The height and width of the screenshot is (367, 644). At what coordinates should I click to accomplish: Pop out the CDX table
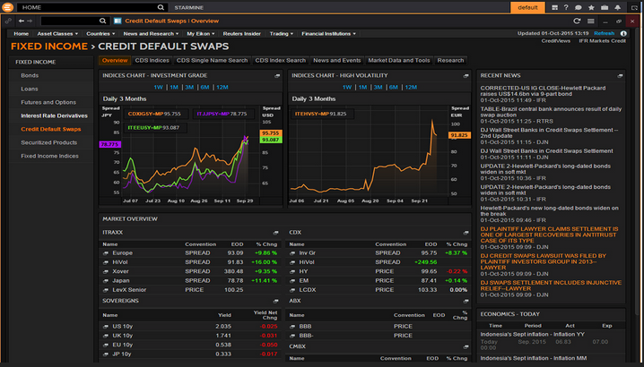(466, 233)
